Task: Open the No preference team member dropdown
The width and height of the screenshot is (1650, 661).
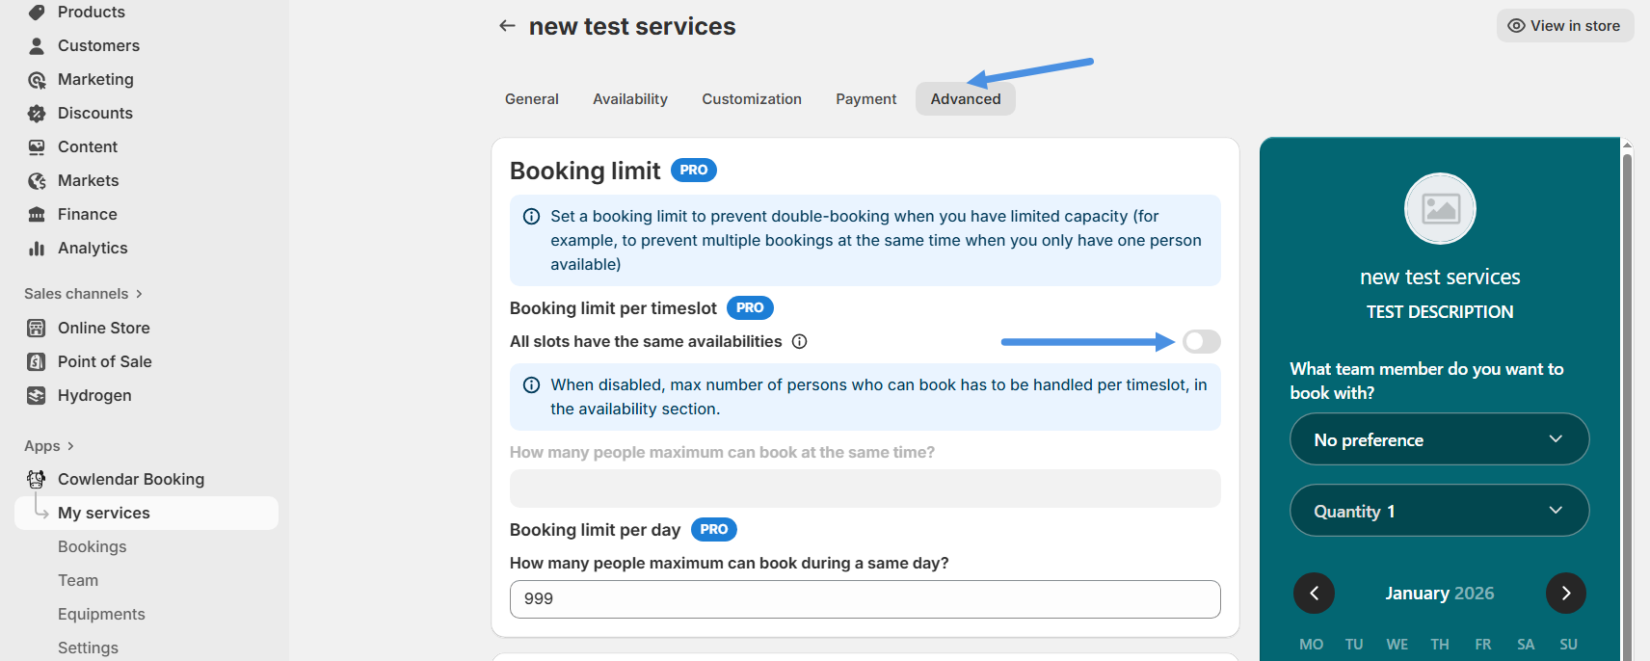Action: pyautogui.click(x=1439, y=439)
